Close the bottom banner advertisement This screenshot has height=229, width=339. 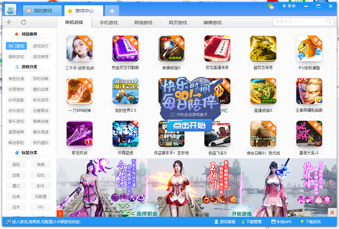click(x=332, y=212)
